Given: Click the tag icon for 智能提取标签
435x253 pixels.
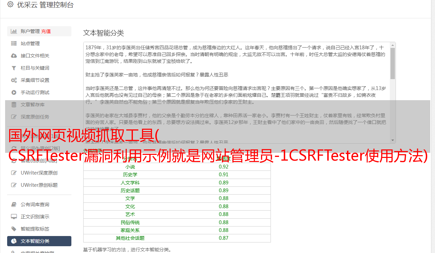Looking at the screenshot, I should point(14,229).
